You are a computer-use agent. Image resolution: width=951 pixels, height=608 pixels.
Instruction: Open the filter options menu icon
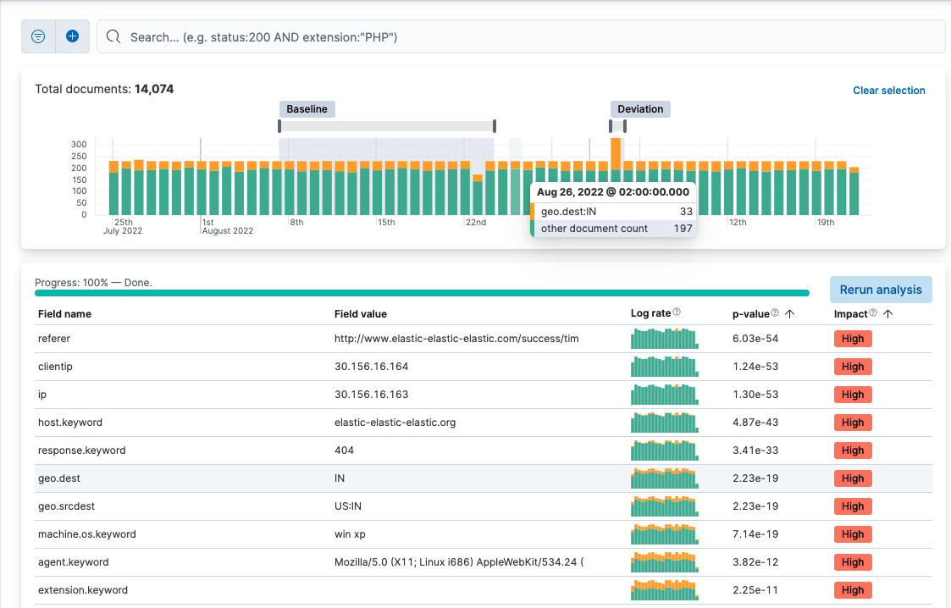click(38, 36)
